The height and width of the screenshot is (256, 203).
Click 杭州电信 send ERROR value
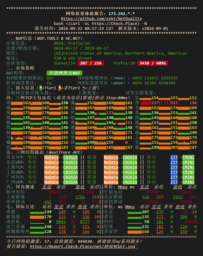click(55, 192)
